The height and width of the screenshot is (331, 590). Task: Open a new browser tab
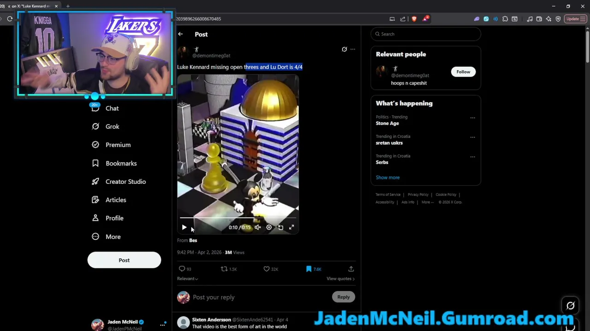68,6
